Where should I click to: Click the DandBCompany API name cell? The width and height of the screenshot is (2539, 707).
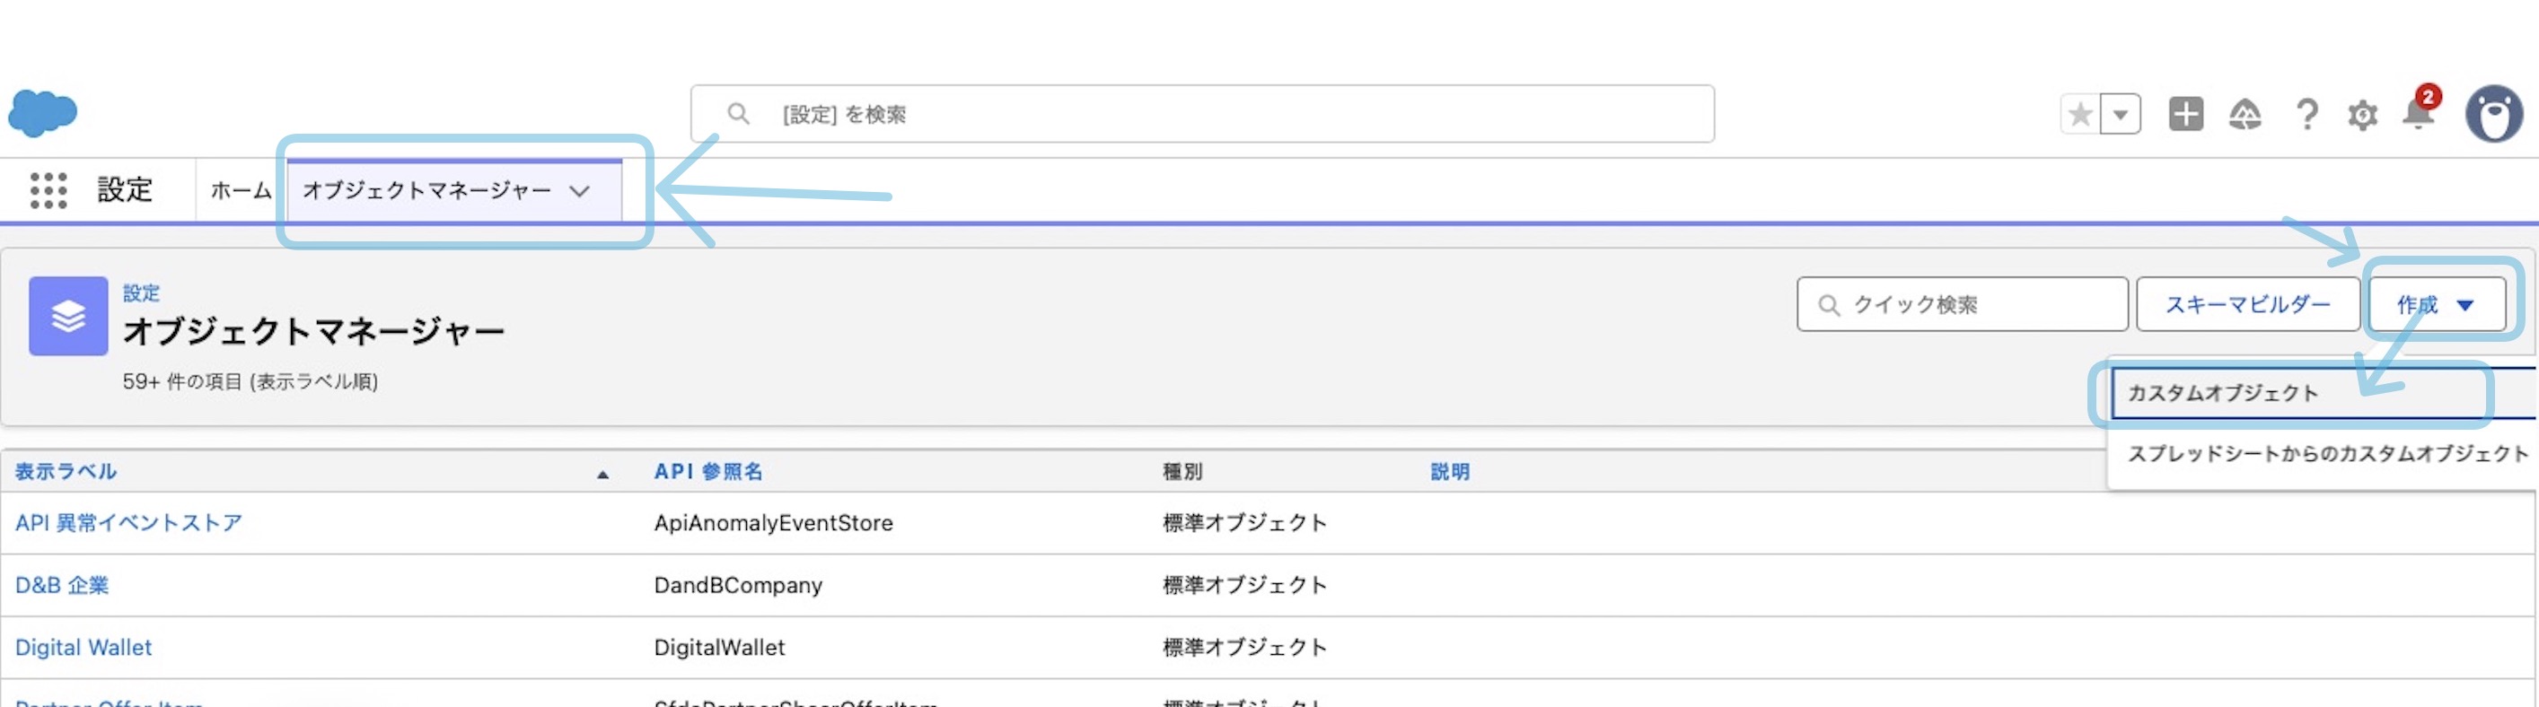737,585
